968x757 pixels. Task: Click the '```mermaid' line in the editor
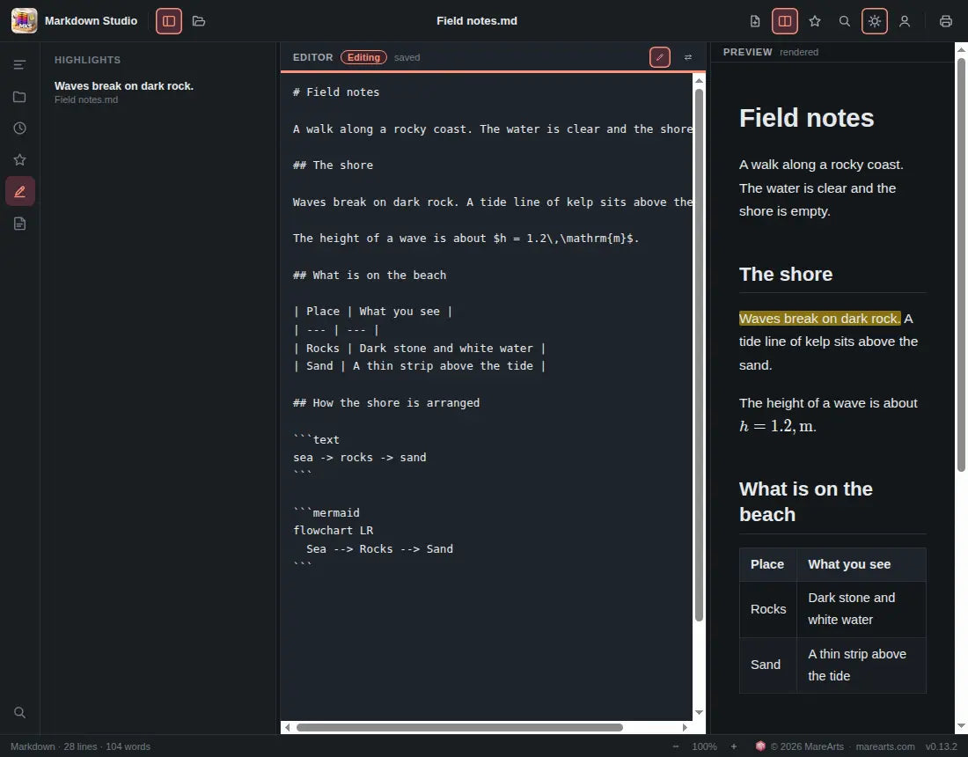(x=326, y=512)
